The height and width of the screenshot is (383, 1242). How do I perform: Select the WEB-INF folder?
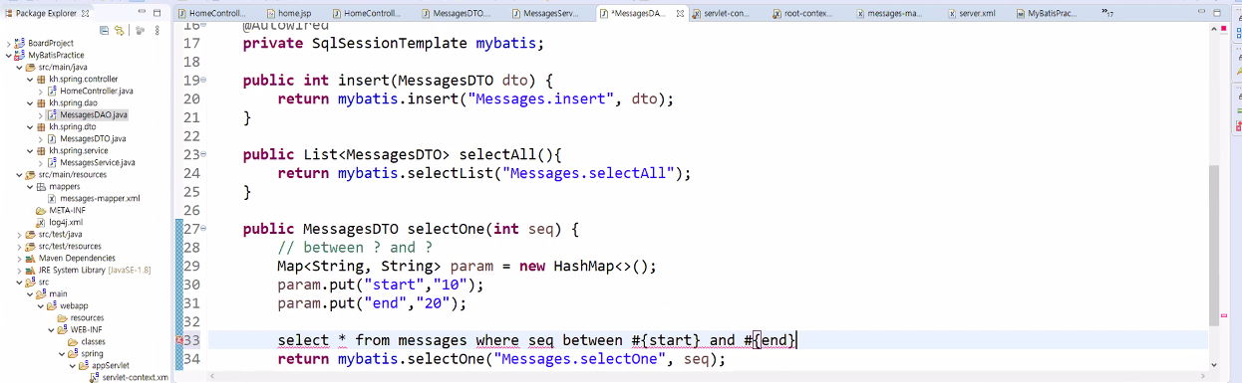click(86, 330)
